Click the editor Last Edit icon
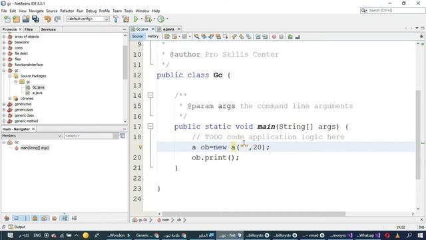 167,37
